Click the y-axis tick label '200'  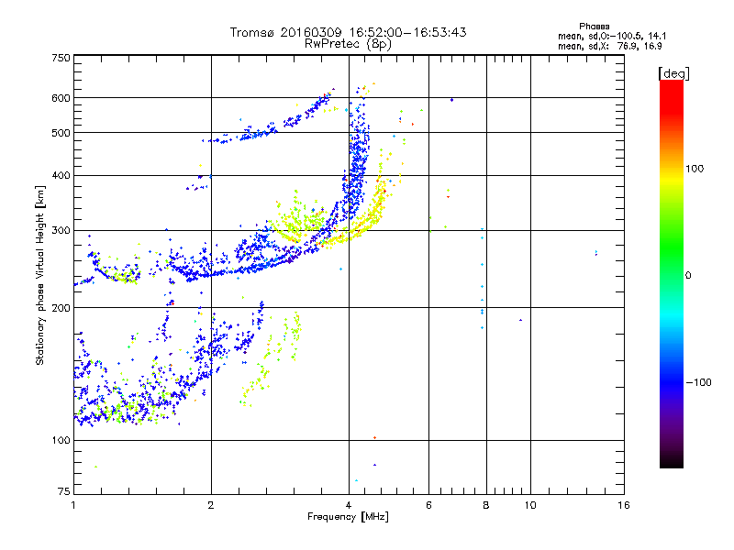tap(61, 308)
